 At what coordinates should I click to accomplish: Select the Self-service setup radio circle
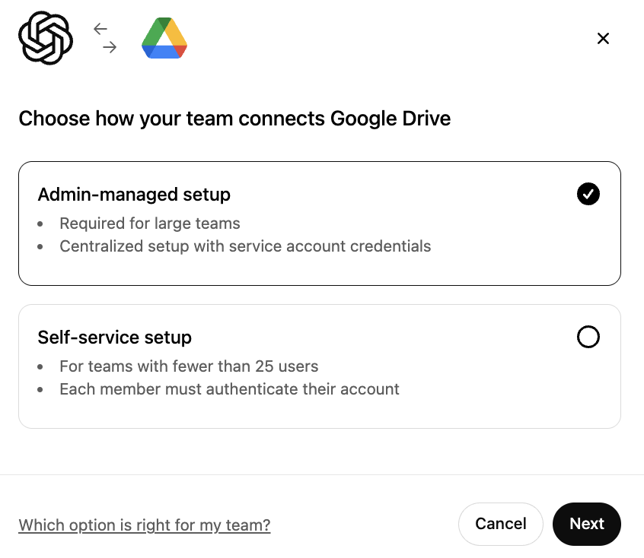click(x=588, y=337)
